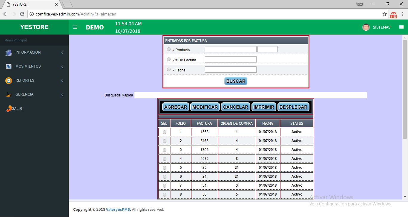
Task: Click the AGREGAR button
Action: click(x=176, y=107)
